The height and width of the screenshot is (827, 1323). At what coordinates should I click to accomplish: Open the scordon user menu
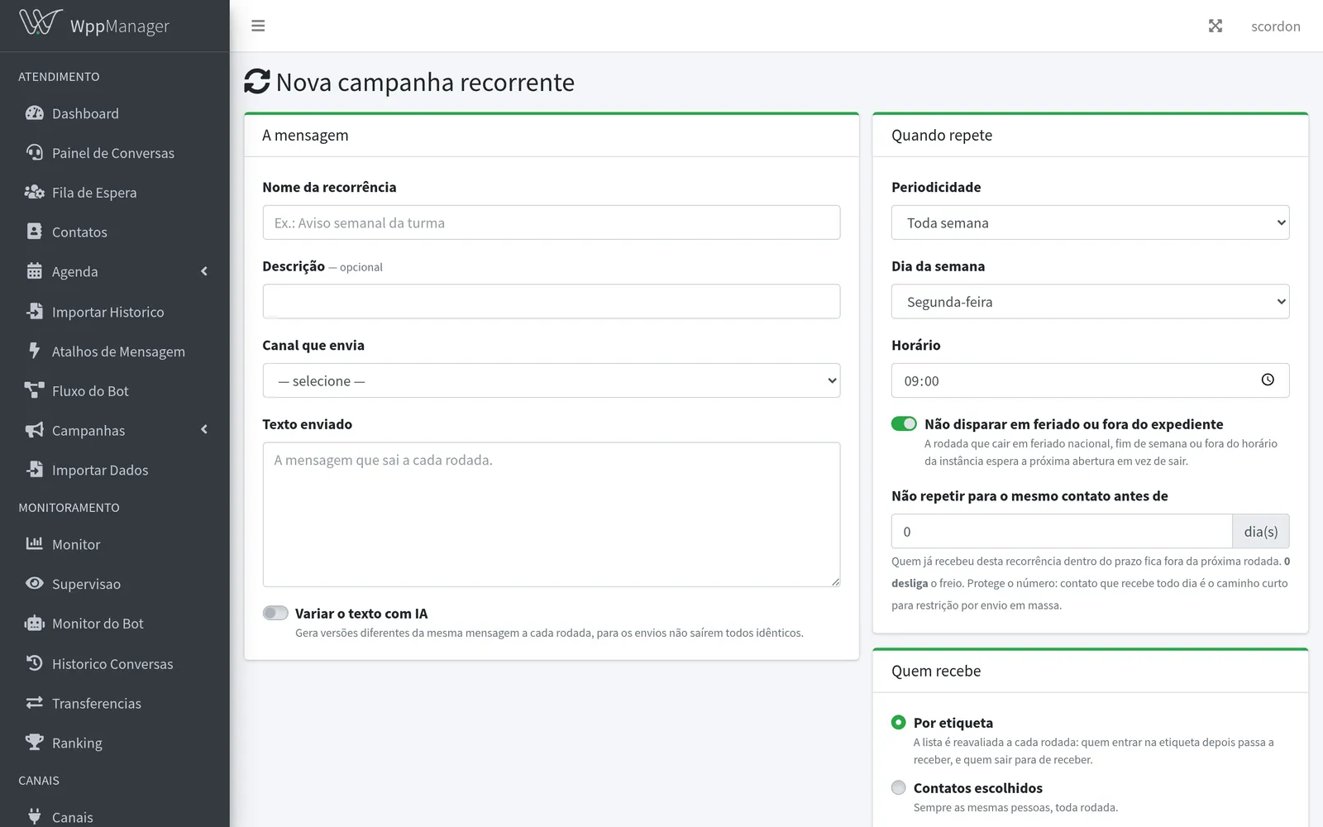coord(1275,26)
